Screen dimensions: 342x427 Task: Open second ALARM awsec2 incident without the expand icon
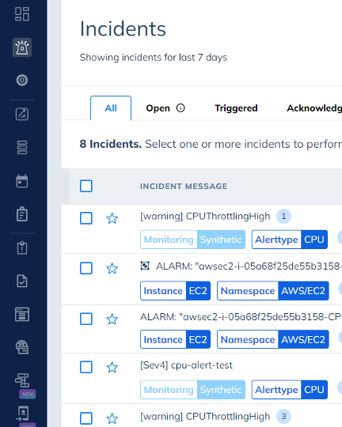[x=241, y=317]
